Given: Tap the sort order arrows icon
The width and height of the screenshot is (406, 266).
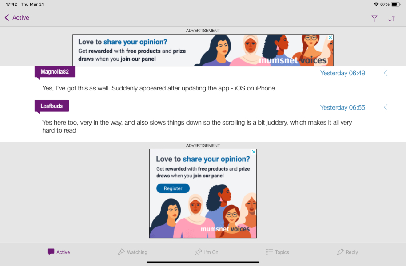Looking at the screenshot, I should (x=391, y=18).
